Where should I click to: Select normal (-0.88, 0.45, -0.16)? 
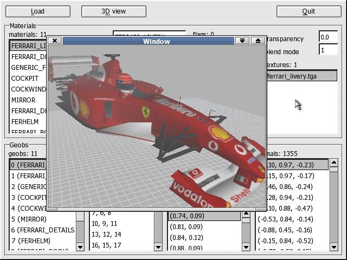[292, 230]
